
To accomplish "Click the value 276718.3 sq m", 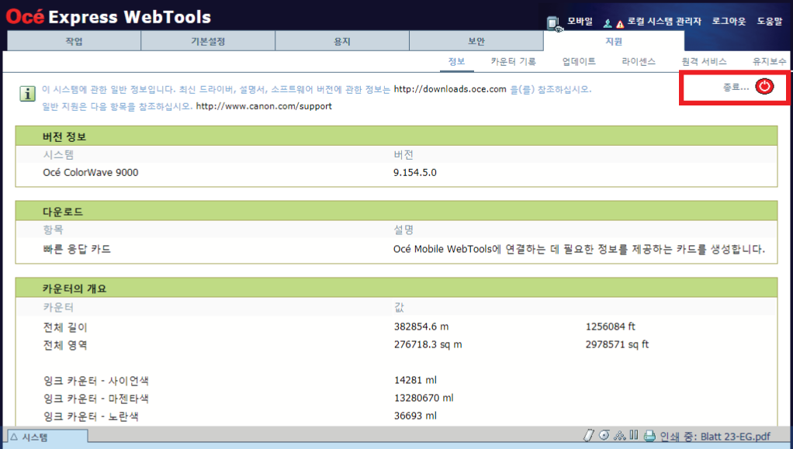I will click(x=428, y=344).
